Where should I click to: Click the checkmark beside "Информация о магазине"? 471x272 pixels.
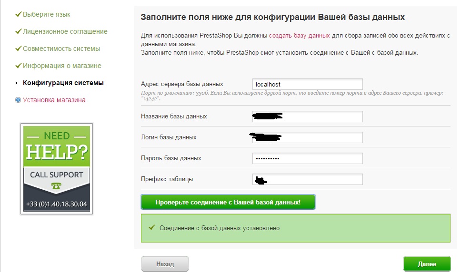point(19,66)
